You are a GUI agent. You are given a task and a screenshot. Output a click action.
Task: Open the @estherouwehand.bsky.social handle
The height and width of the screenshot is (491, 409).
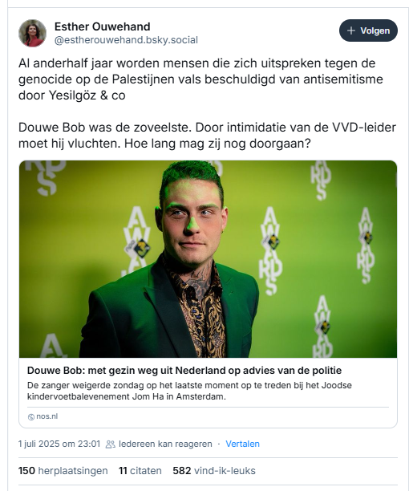(x=126, y=40)
